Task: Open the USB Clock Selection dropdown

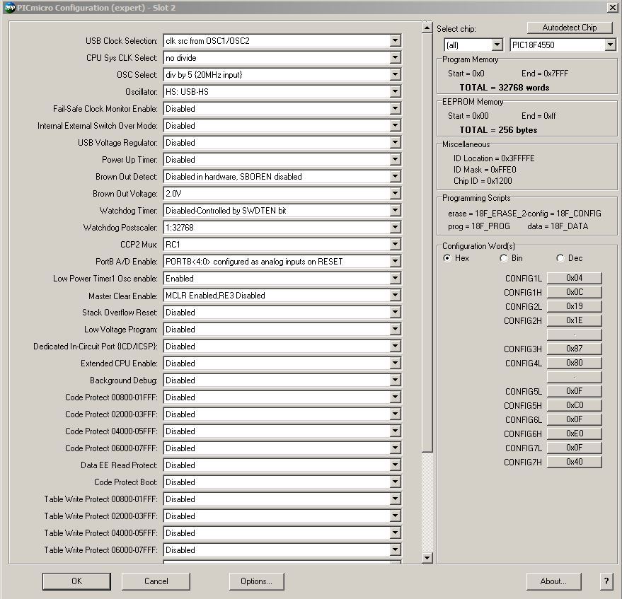Action: (395, 40)
